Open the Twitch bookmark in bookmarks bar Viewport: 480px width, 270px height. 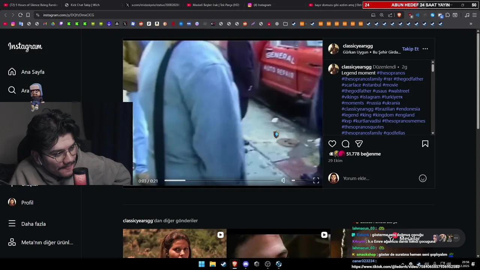61,24
